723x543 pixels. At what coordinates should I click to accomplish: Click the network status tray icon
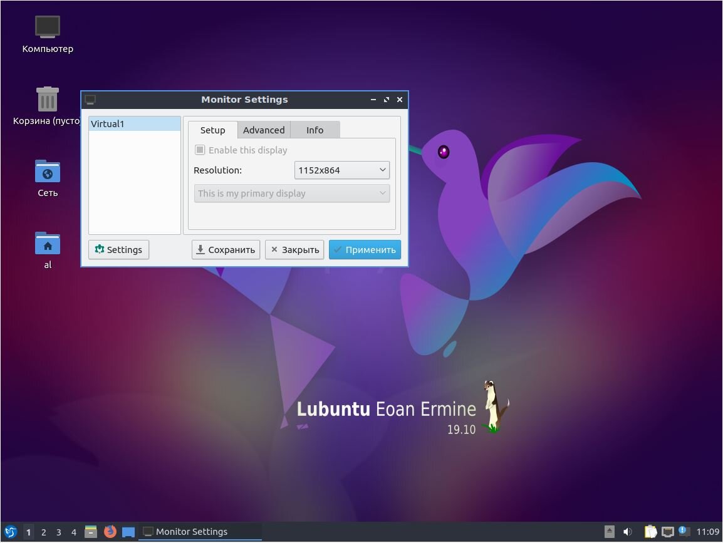click(x=667, y=532)
